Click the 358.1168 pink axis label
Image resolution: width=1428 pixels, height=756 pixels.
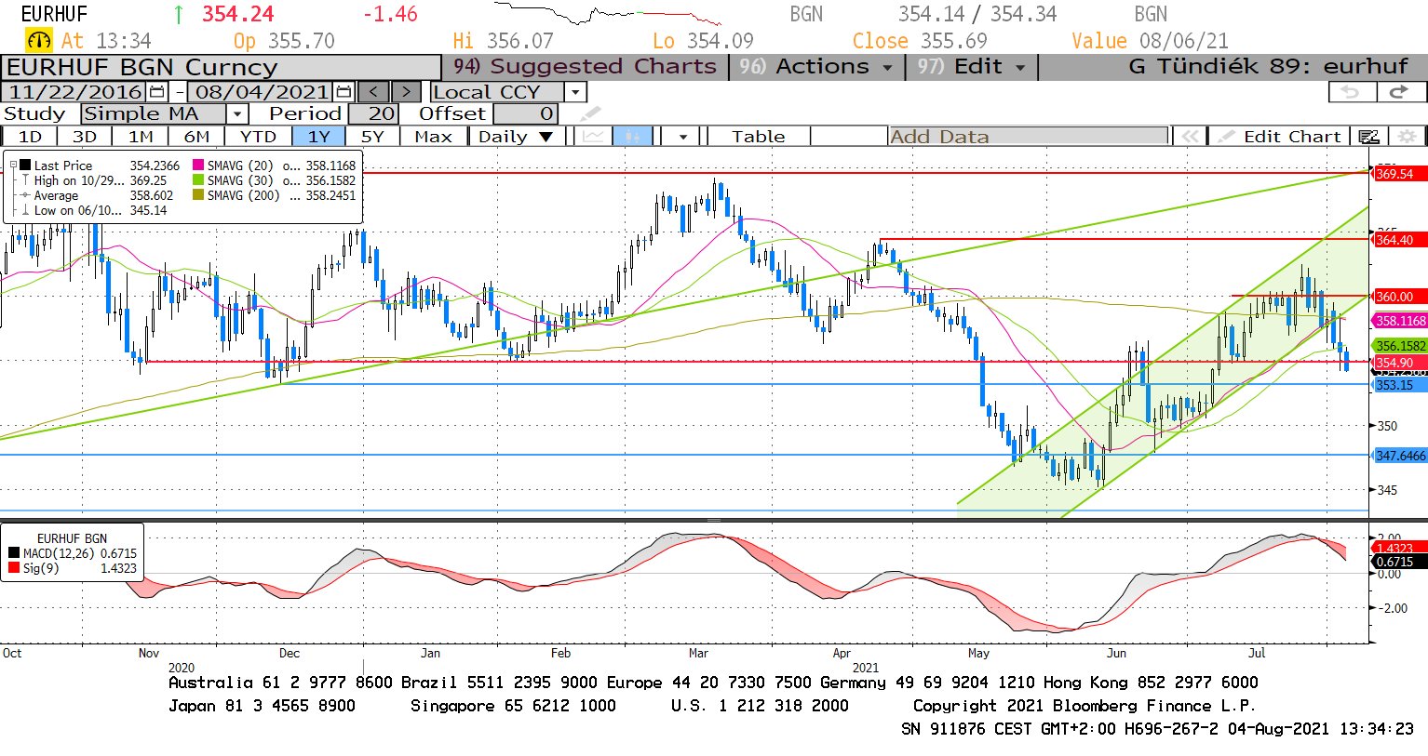click(1399, 321)
